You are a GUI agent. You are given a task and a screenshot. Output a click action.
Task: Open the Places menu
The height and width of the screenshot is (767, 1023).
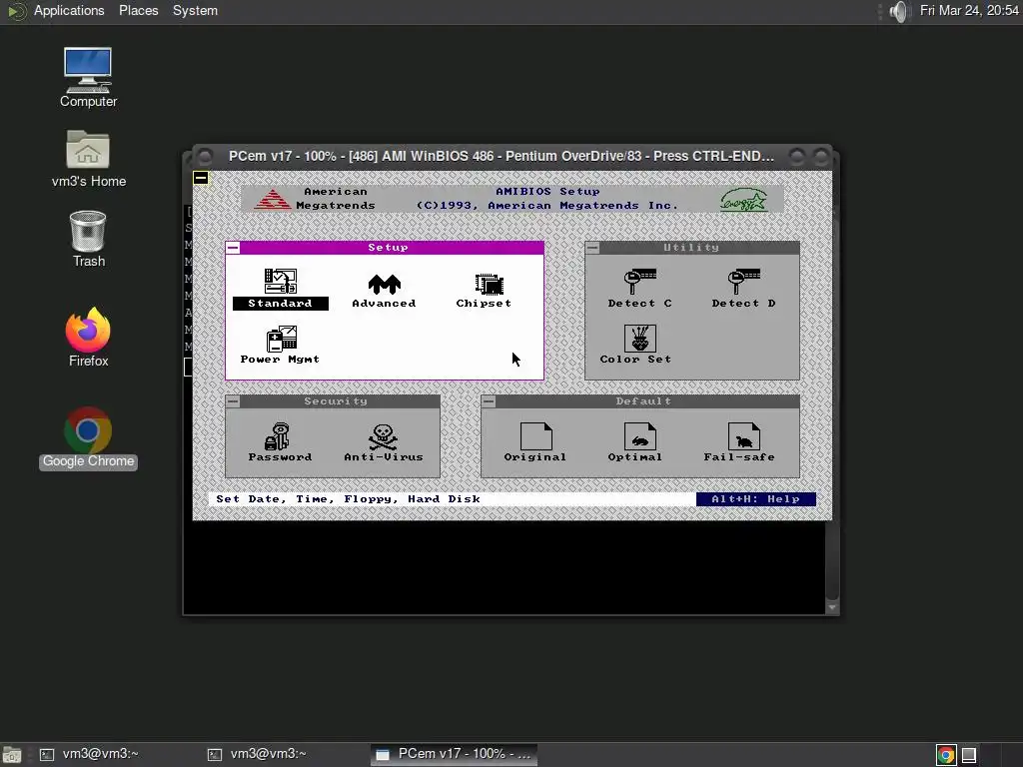coord(138,10)
